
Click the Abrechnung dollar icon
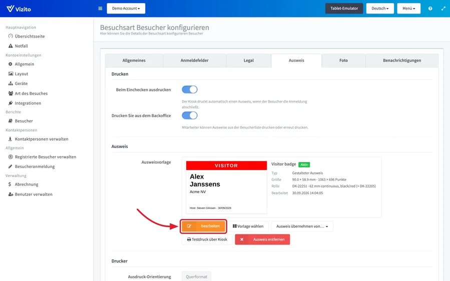click(x=10, y=184)
